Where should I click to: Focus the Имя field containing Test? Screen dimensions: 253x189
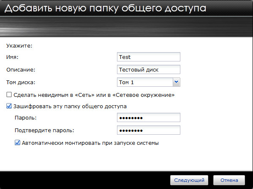tap(148, 57)
